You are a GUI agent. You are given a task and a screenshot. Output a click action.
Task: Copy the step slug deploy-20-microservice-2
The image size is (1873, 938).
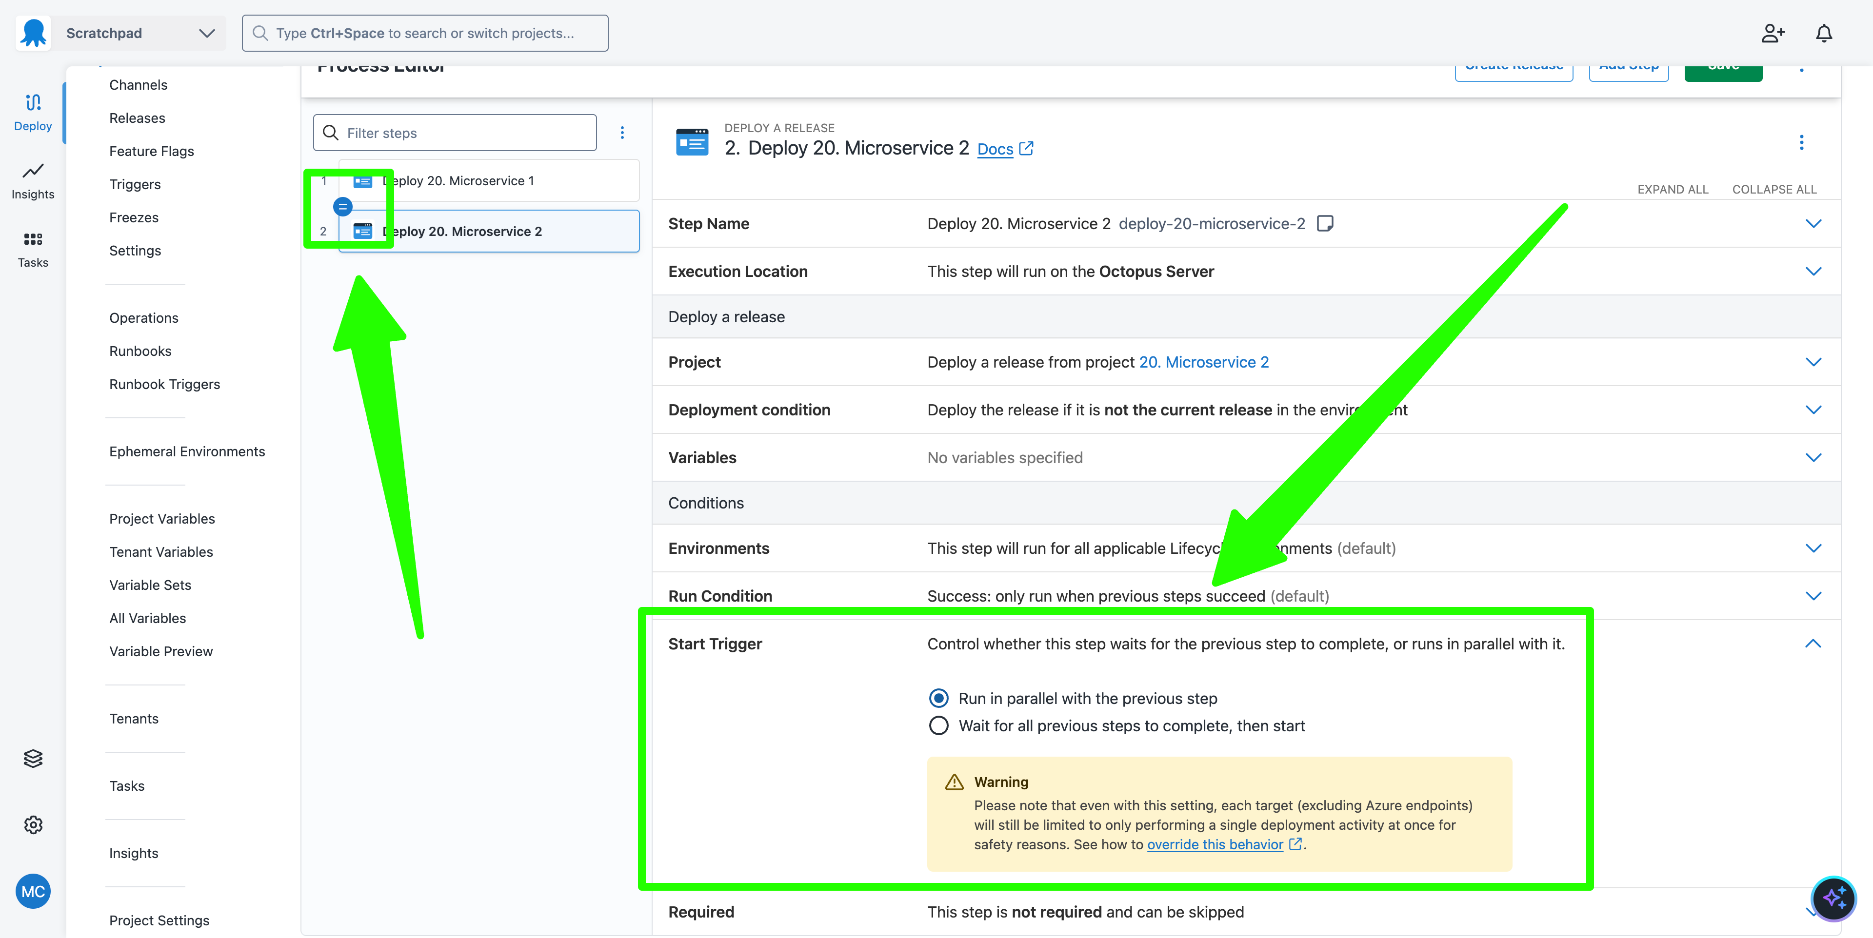coord(1325,223)
